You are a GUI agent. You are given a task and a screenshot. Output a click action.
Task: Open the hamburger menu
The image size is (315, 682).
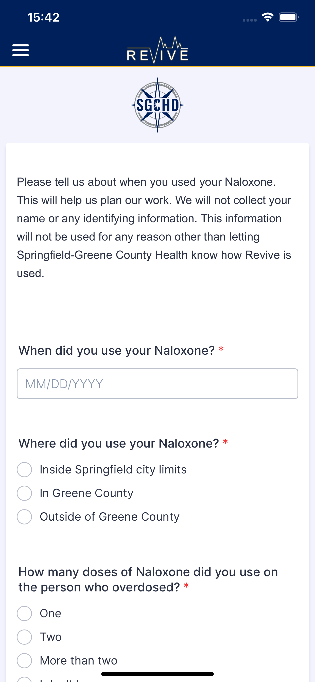click(21, 50)
